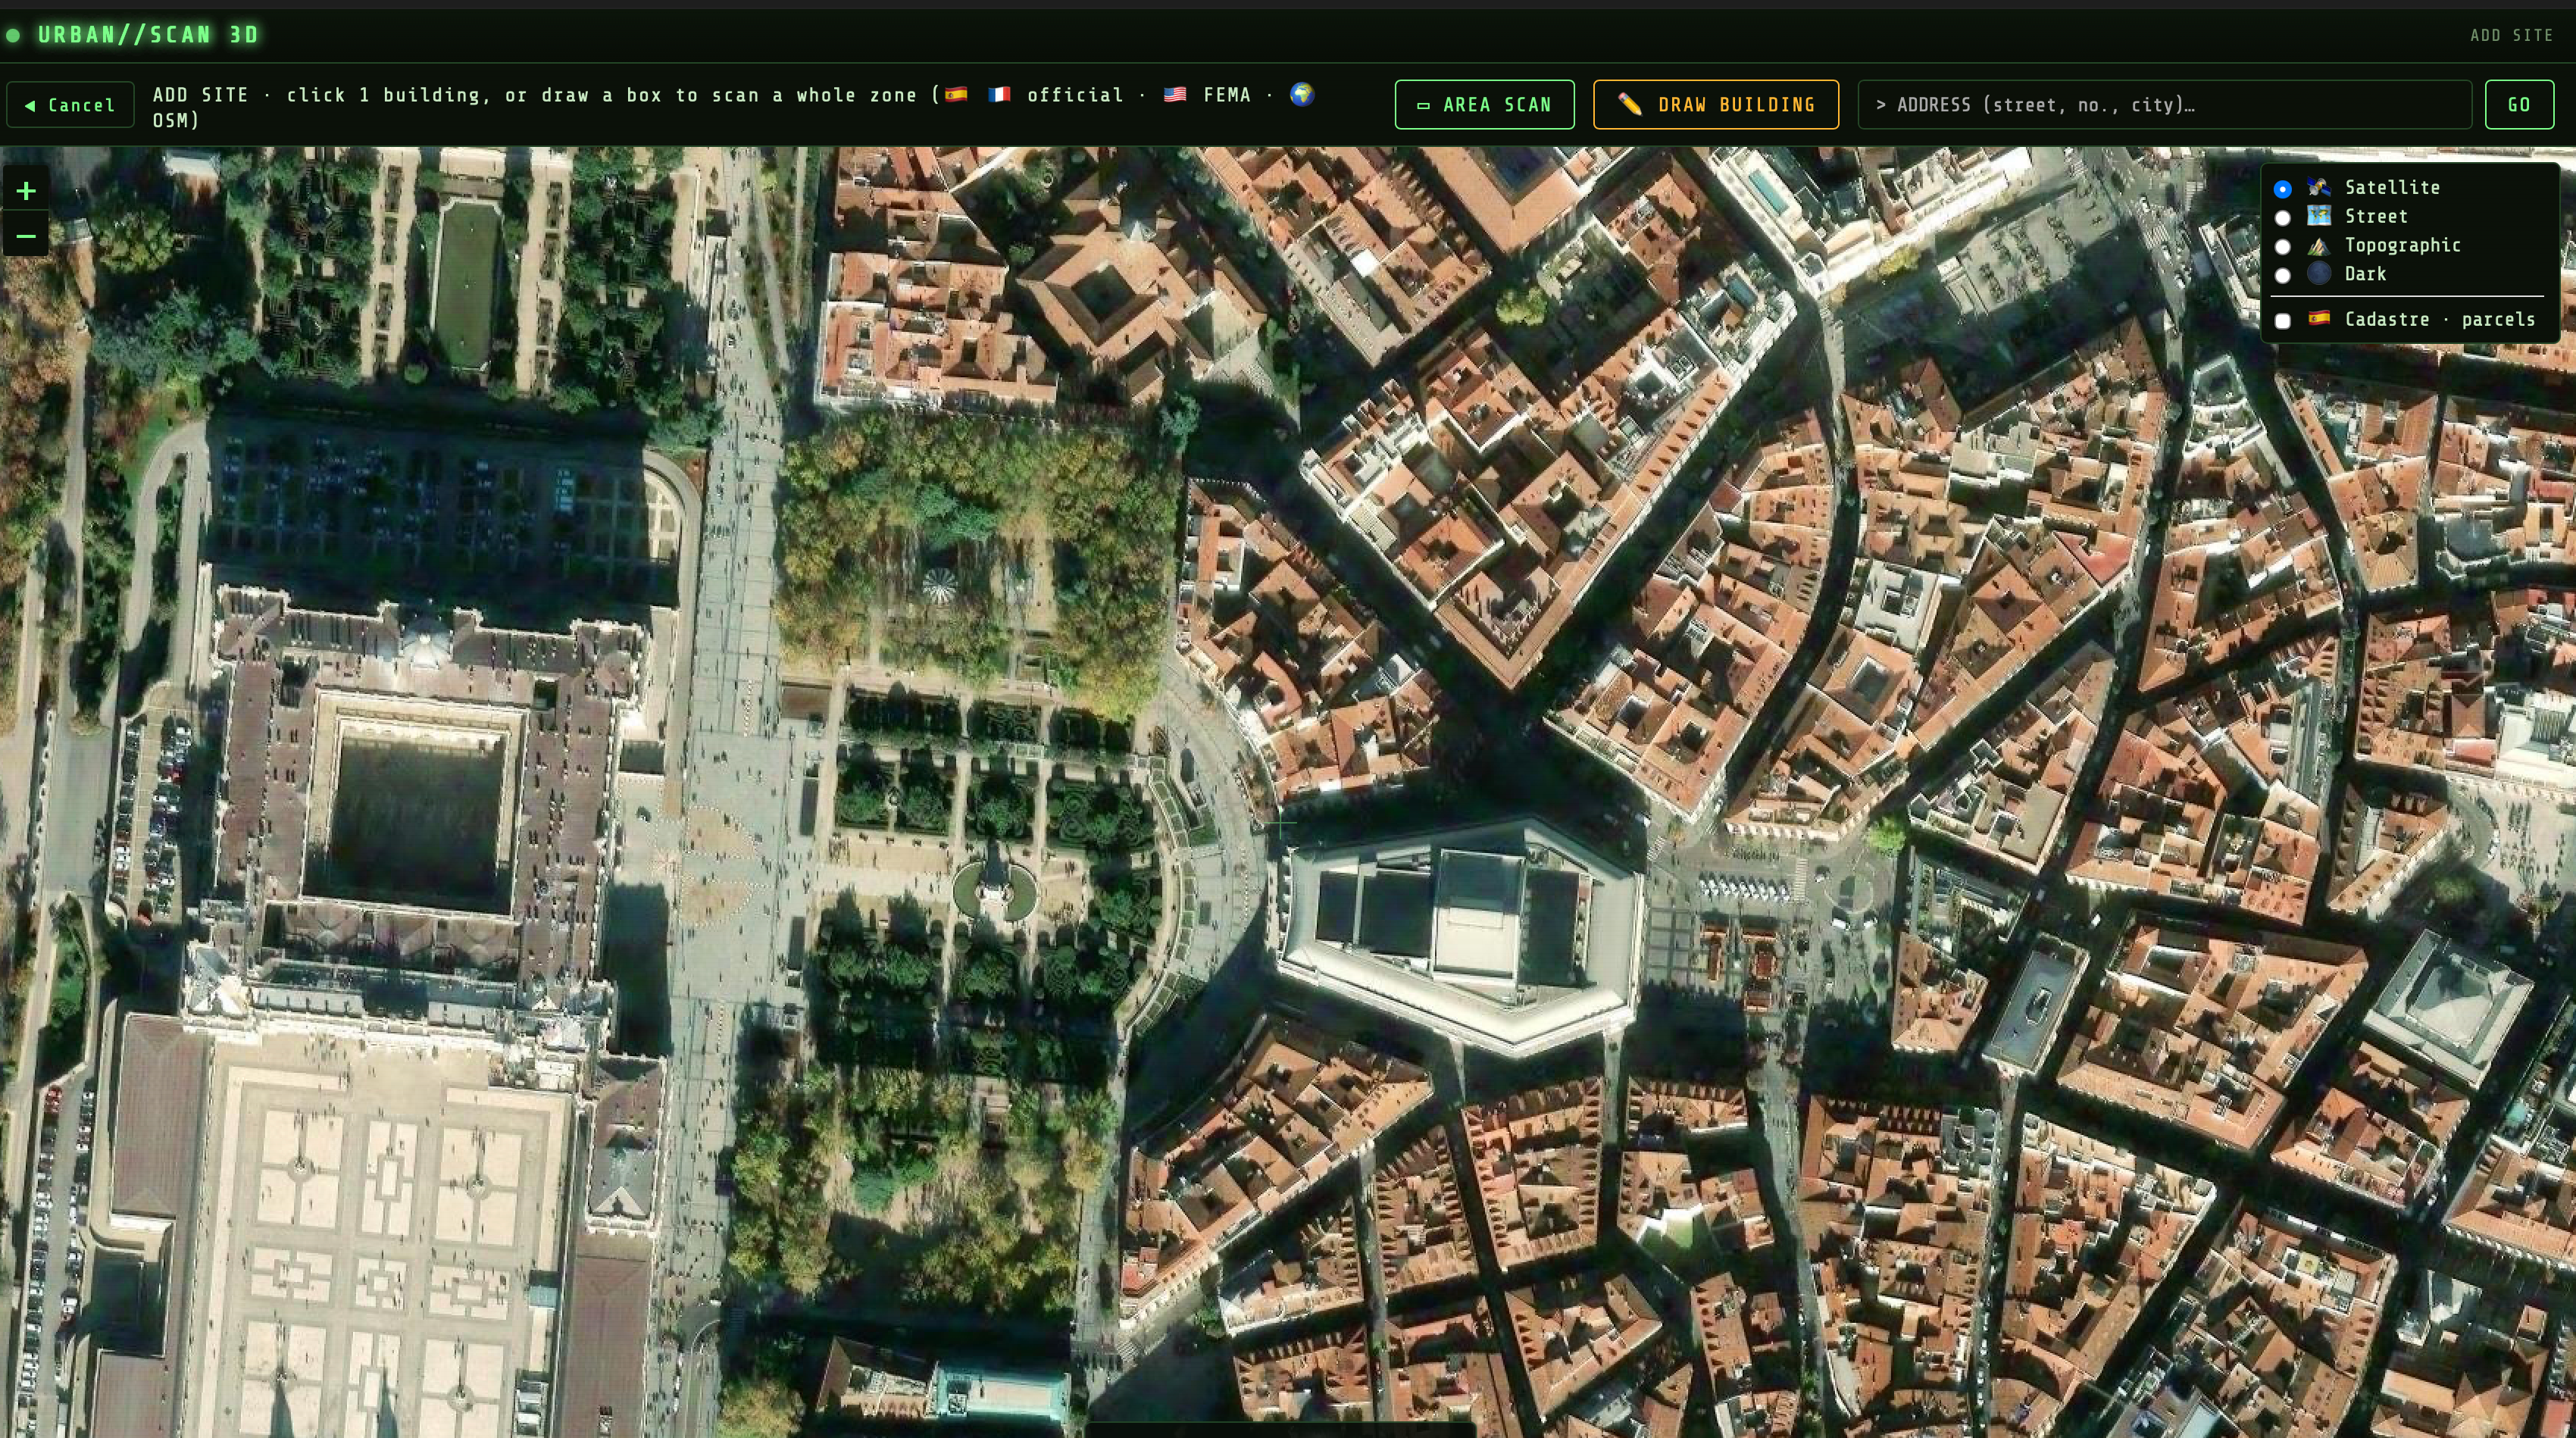Viewport: 2576px width, 1438px height.
Task: Zoom out the map with minus button
Action: pyautogui.click(x=26, y=235)
